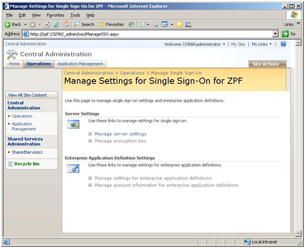Click the Windows flag logo
The width and height of the screenshot is (305, 248).
tap(294, 15)
